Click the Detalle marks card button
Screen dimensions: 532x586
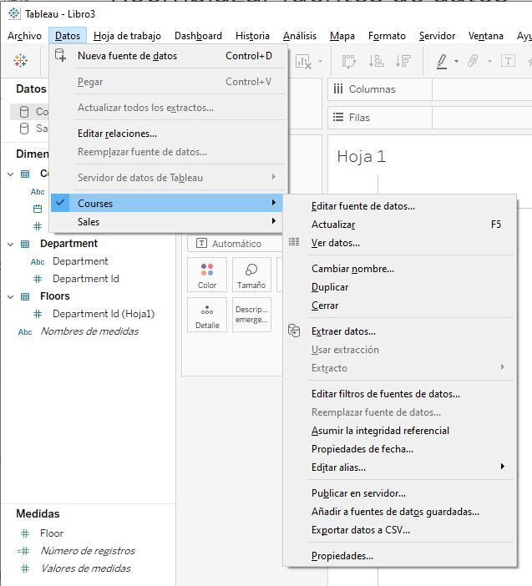pos(207,315)
